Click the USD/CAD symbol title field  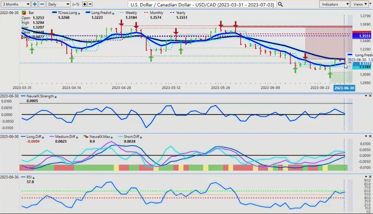point(202,4)
